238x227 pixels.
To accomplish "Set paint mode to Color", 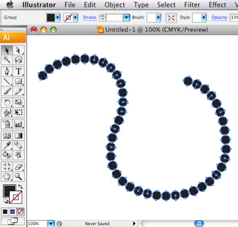I will [5, 211].
